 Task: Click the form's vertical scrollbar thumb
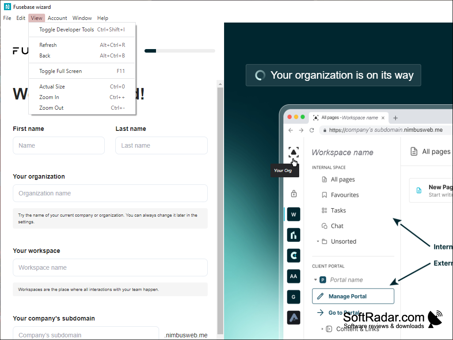coord(220,210)
